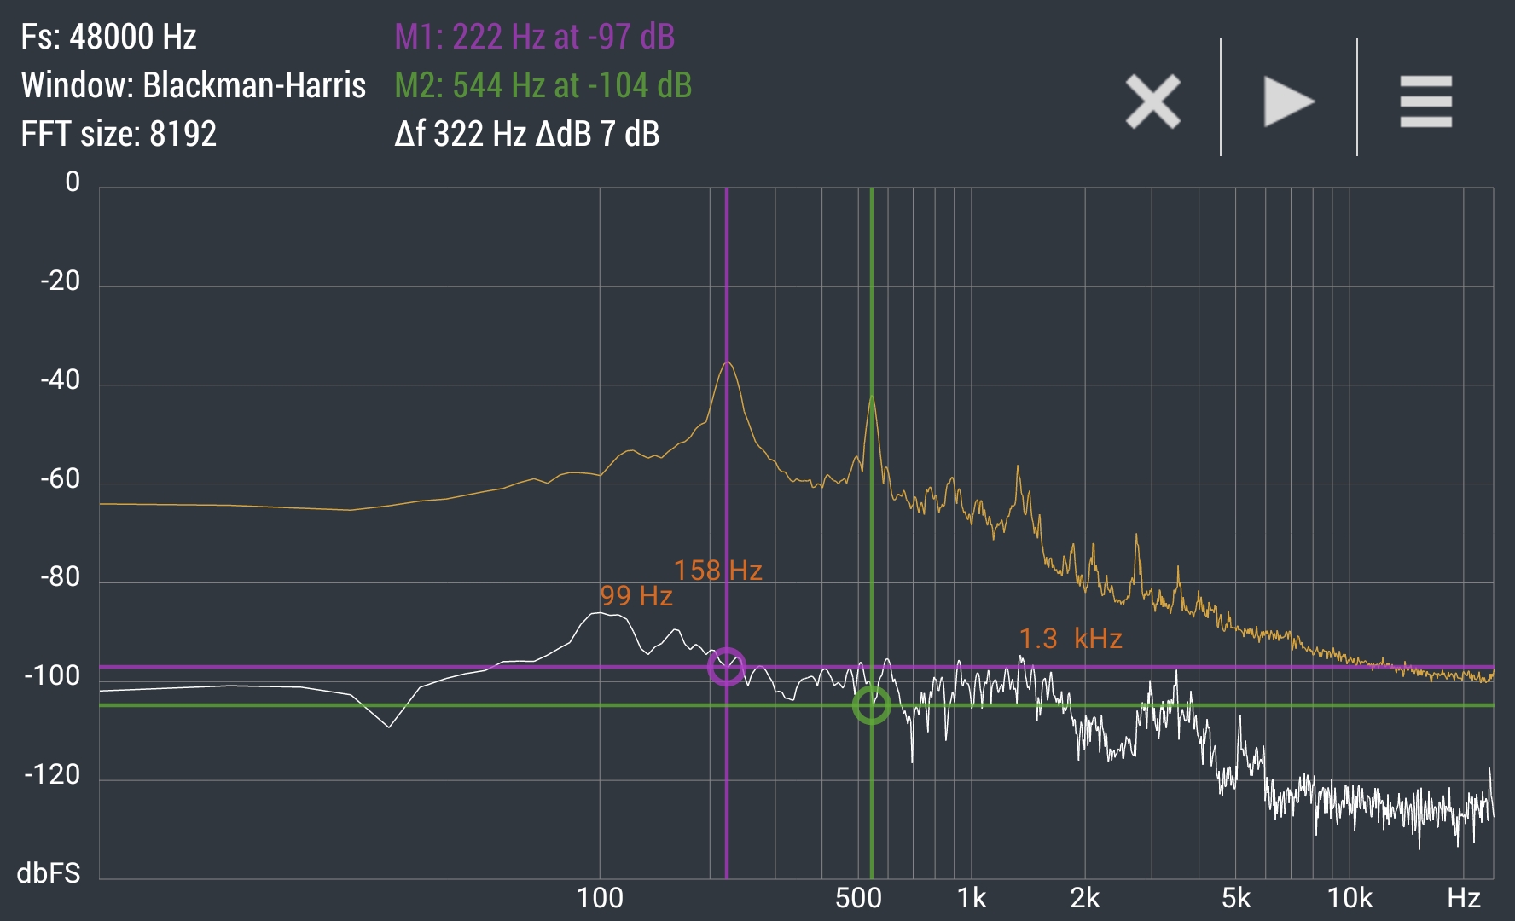This screenshot has width=1515, height=921.
Task: Click the -60 level axis label
Action: (x=61, y=479)
